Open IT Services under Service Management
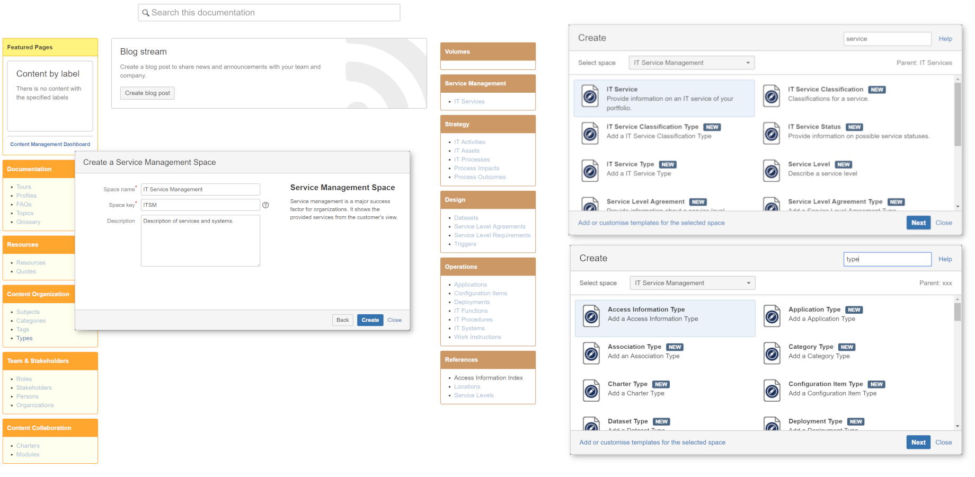975x477 pixels. 469,102
